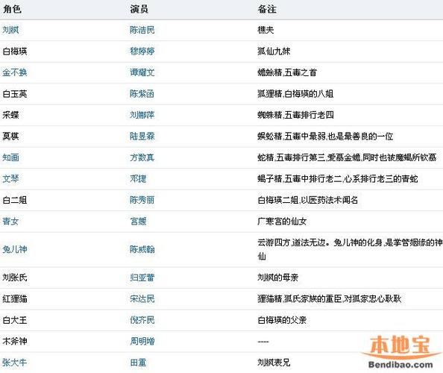This screenshot has width=443, height=373.
Task: Open actor link 归亚蕾
Action: 142,278
